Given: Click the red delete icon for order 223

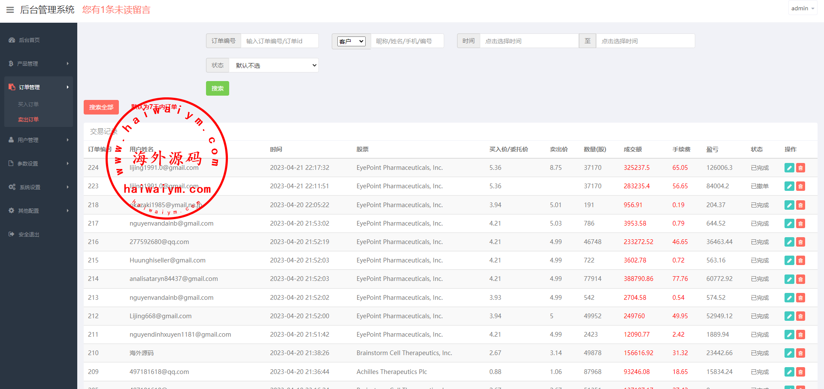Looking at the screenshot, I should 800,186.
